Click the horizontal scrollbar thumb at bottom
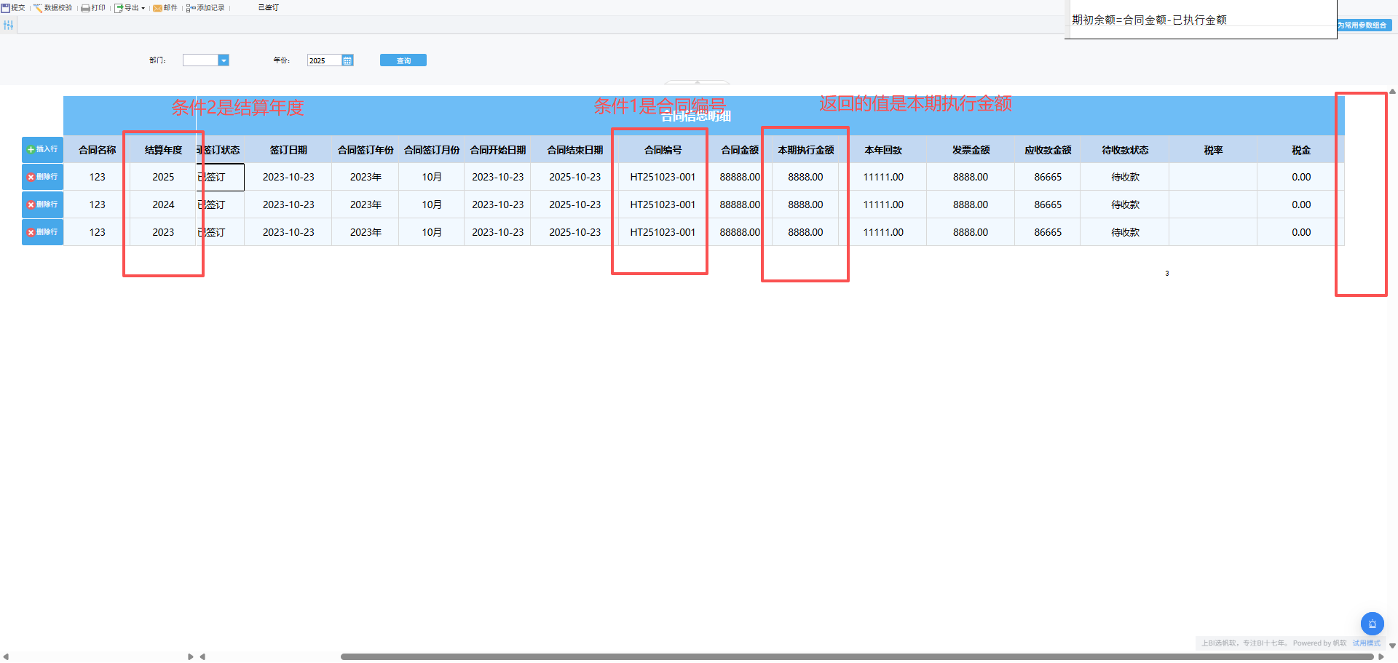 click(856, 656)
